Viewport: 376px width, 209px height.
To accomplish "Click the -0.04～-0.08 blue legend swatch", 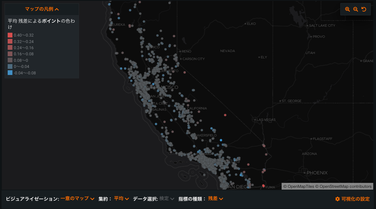I will (10, 73).
